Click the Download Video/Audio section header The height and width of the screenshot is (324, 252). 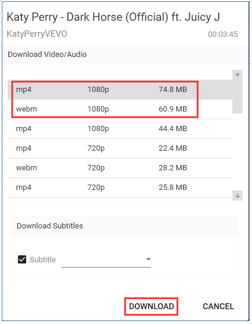[47, 55]
